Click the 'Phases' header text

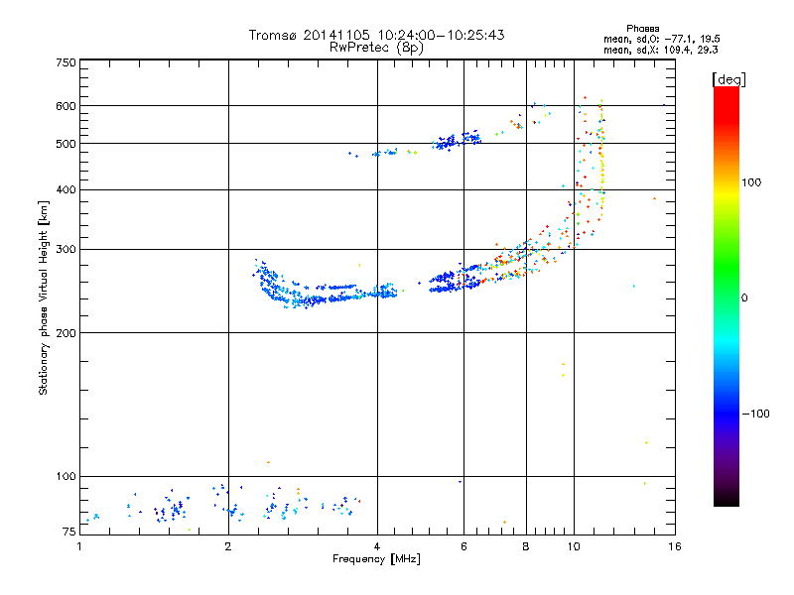(642, 29)
